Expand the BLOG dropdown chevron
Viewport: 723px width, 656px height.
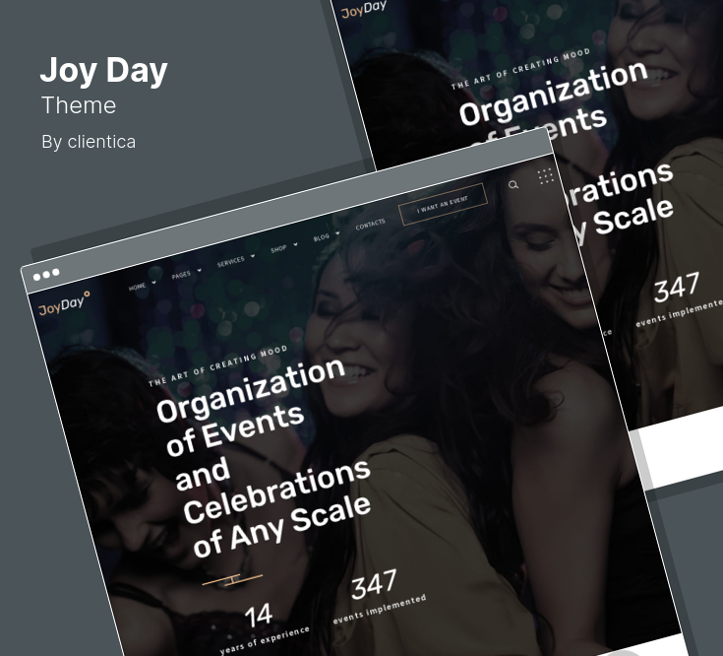point(337,233)
